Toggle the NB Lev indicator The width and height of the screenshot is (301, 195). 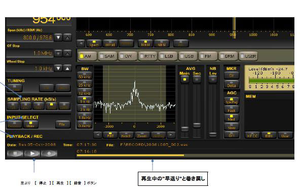(213, 80)
